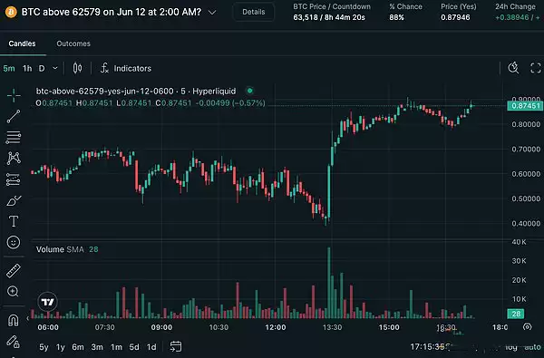Select the Text annotation tool

[x=14, y=221]
